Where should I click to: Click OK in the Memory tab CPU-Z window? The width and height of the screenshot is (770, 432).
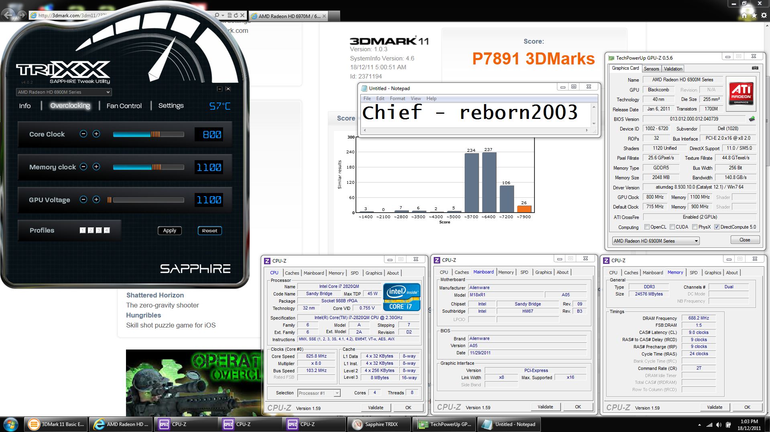[747, 407]
